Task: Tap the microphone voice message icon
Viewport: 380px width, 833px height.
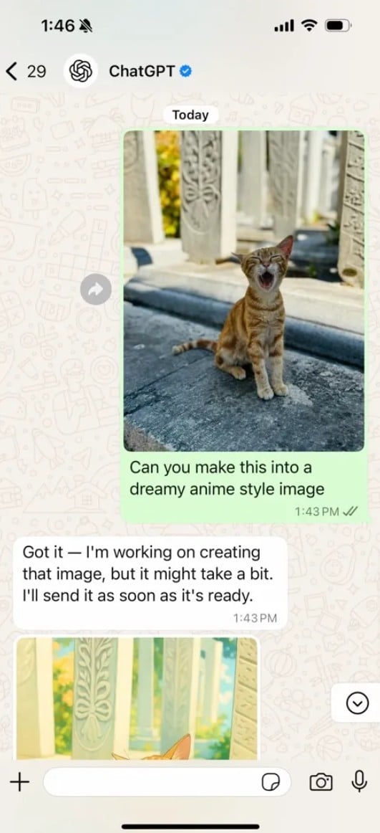Action: coord(359,781)
